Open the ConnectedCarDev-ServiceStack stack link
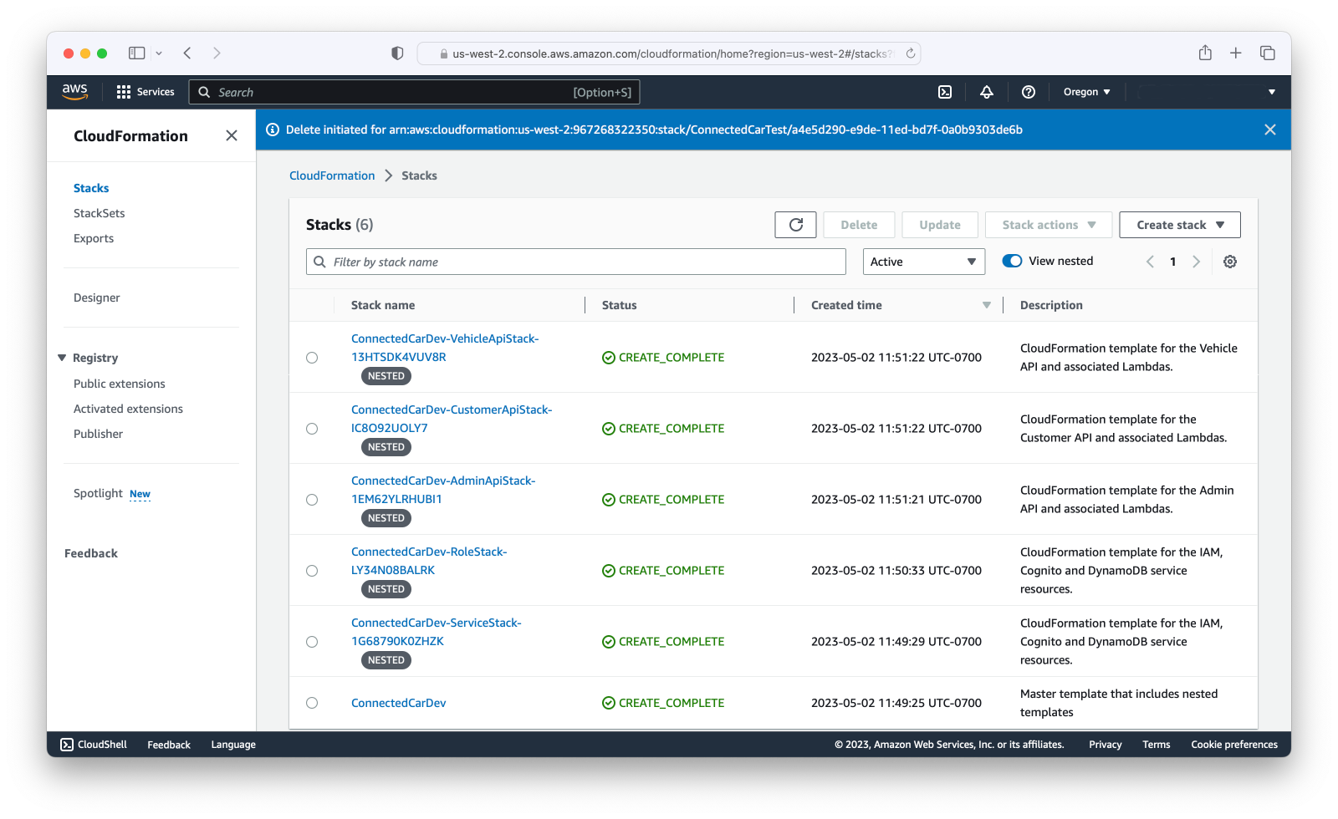This screenshot has width=1338, height=819. pos(437,632)
